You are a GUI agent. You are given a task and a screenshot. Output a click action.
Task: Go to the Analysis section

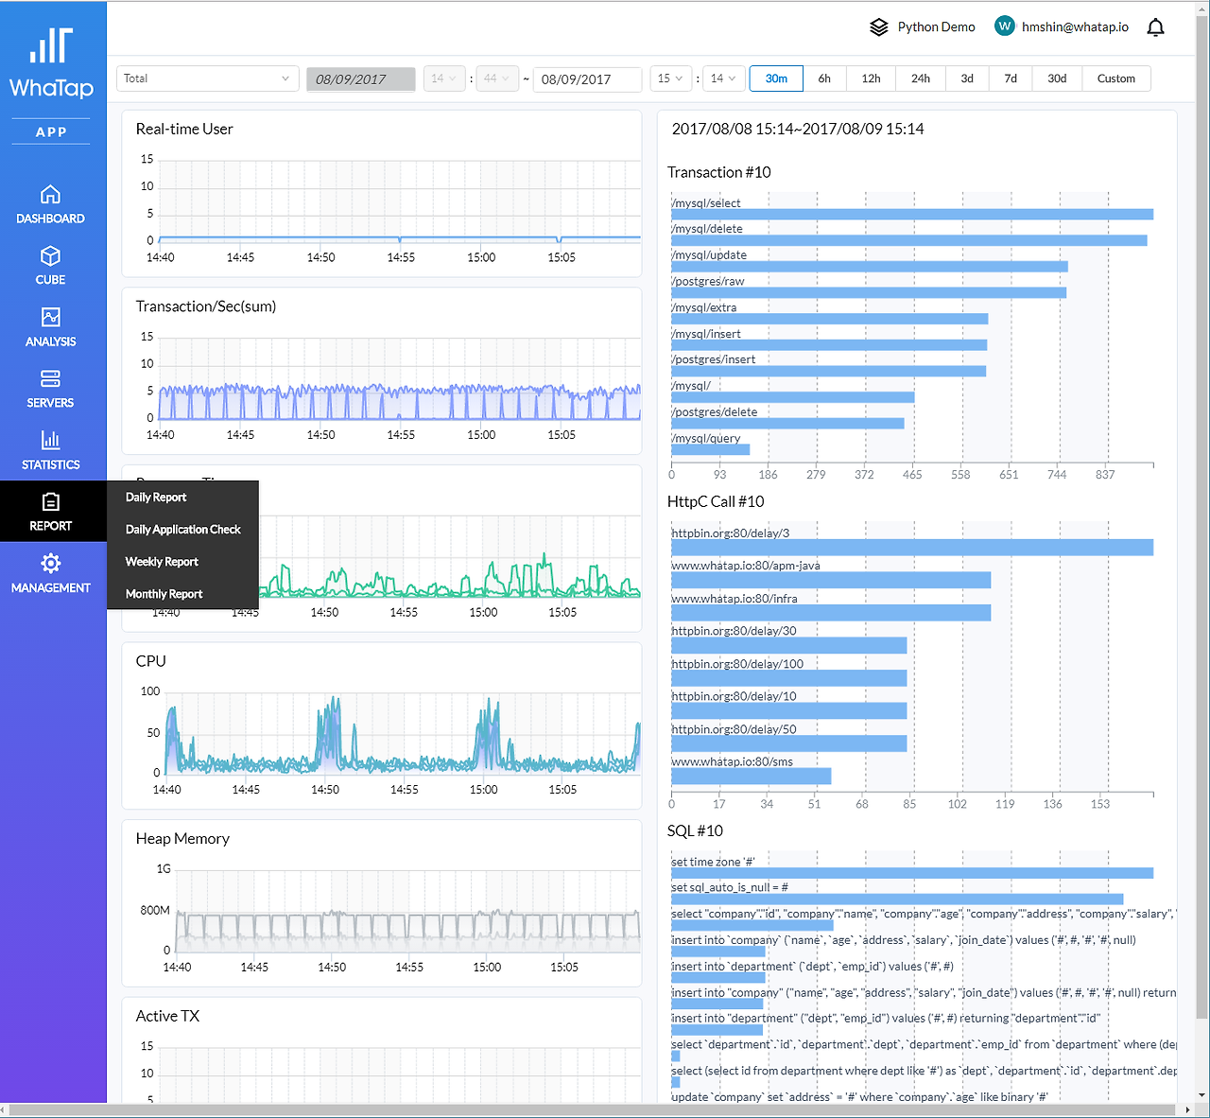click(x=51, y=327)
